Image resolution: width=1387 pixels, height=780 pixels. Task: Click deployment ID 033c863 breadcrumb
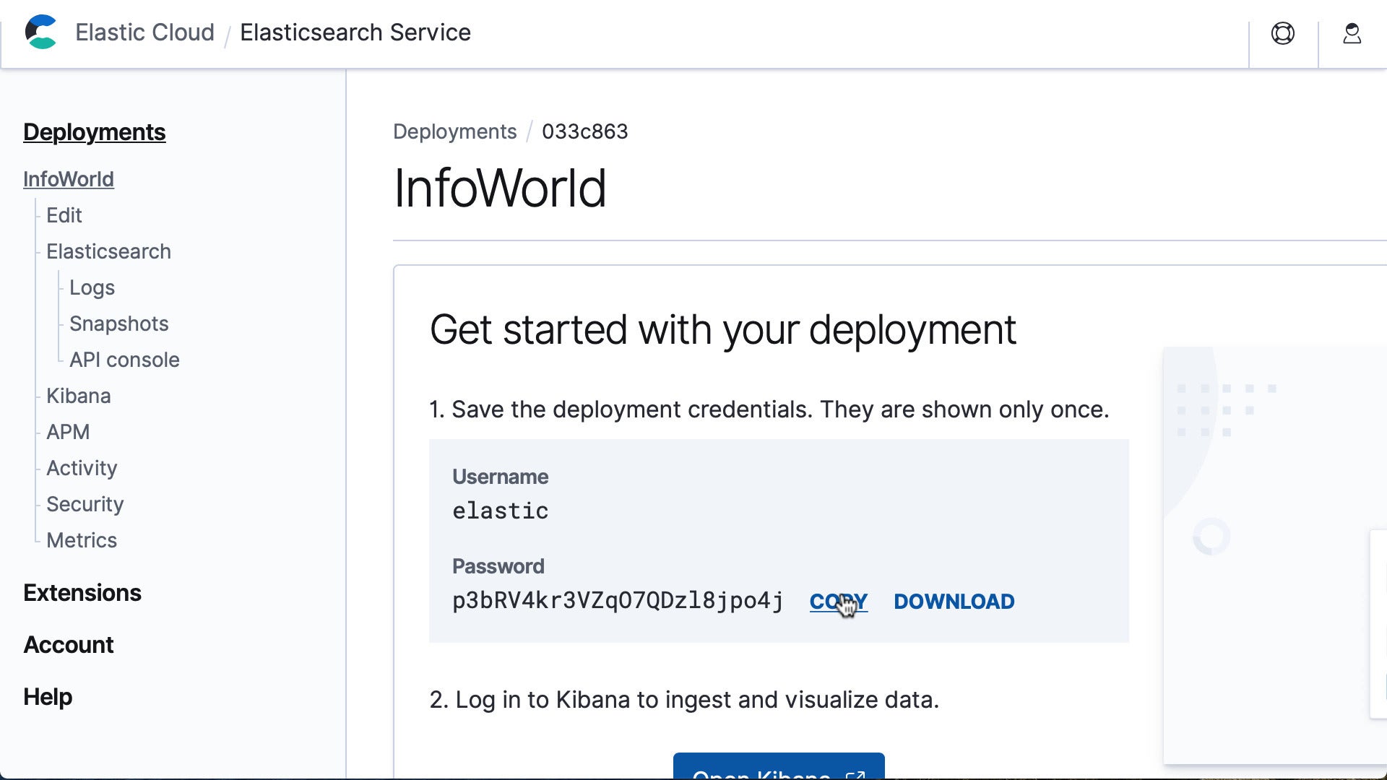click(585, 131)
